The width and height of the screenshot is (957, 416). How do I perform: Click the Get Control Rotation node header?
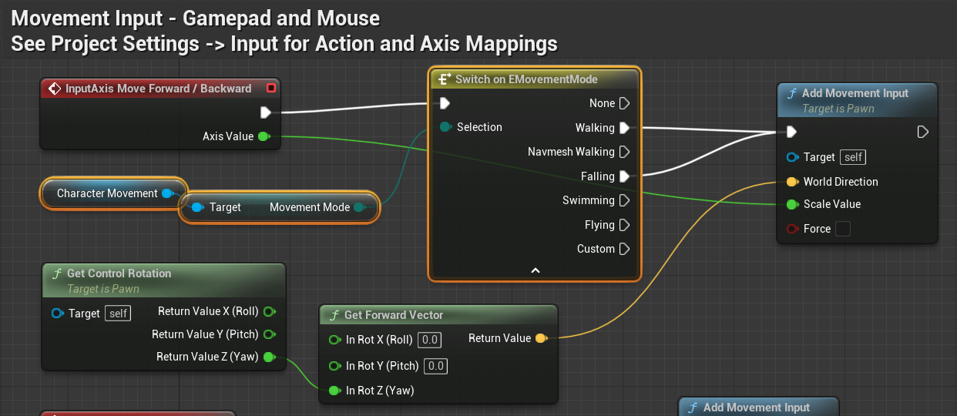click(x=119, y=273)
